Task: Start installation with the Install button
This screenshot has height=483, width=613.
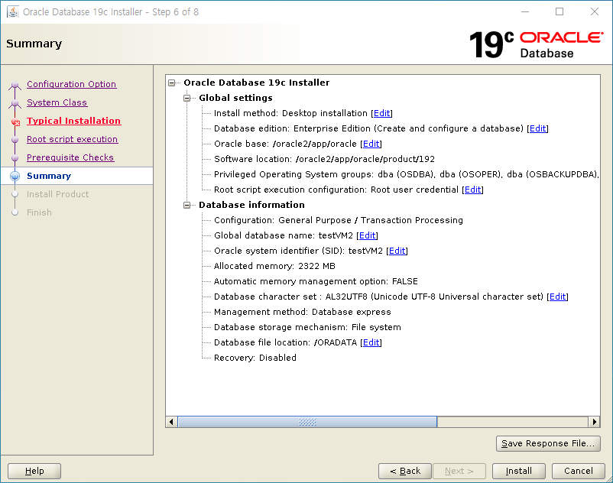Action: coord(519,471)
